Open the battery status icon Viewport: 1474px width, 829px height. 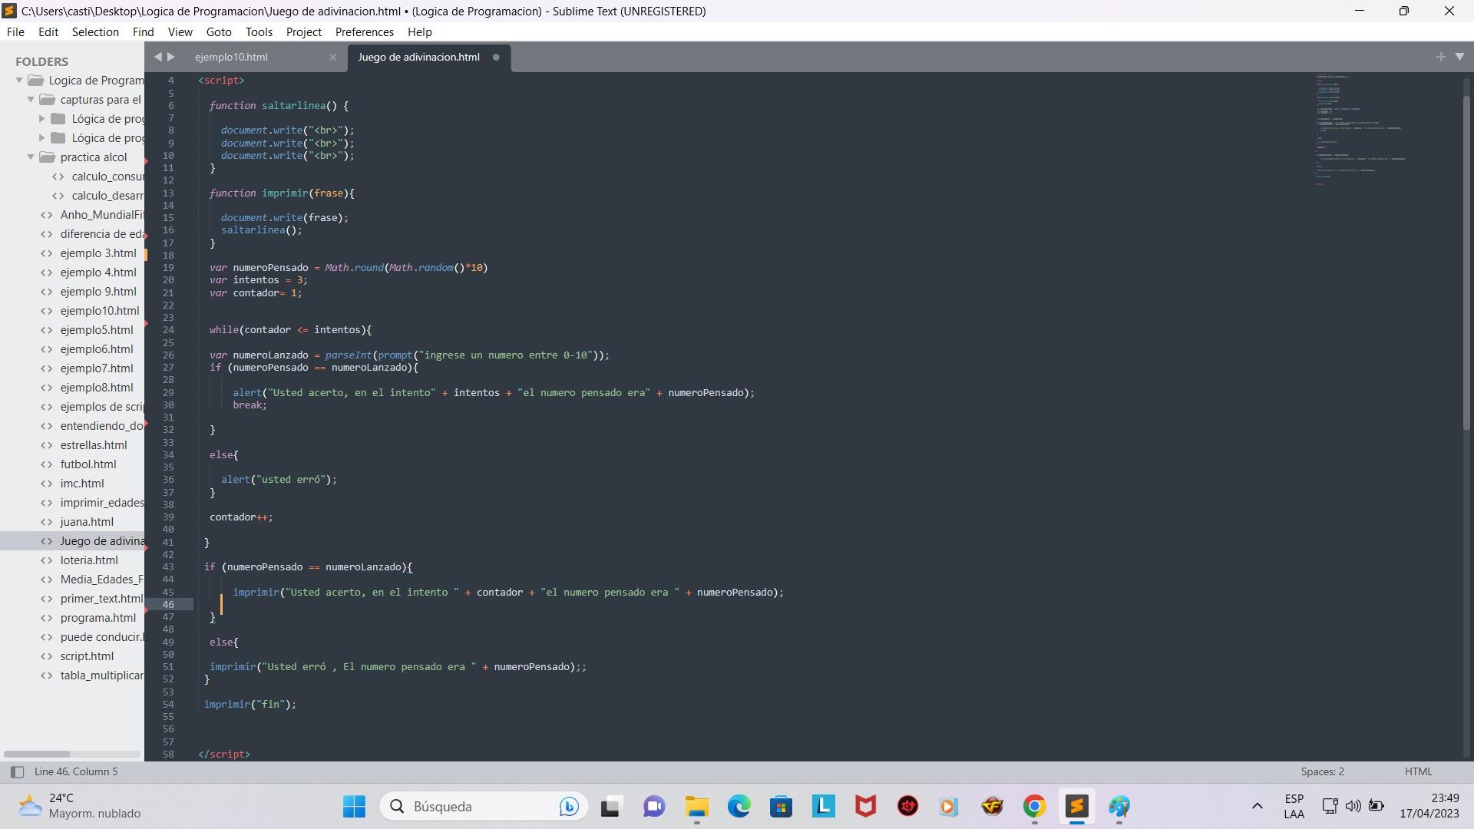(1377, 806)
